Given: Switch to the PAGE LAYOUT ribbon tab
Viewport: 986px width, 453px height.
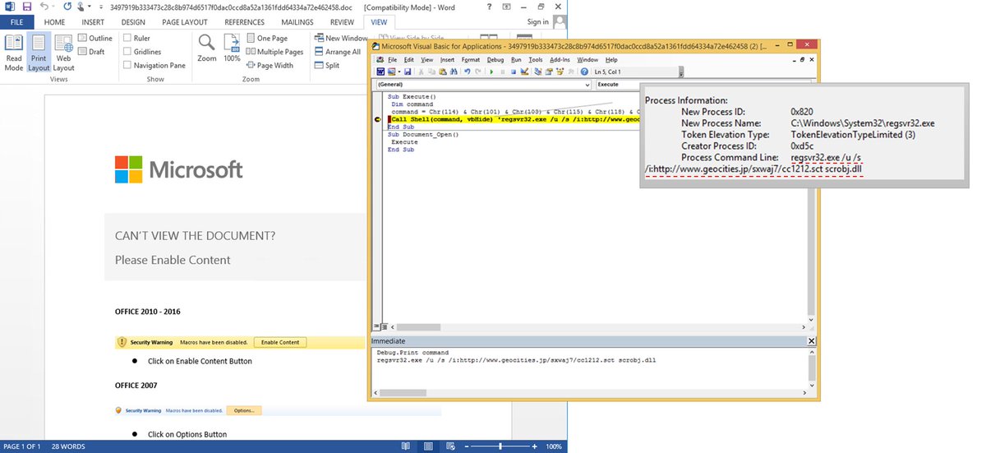Looking at the screenshot, I should (185, 22).
